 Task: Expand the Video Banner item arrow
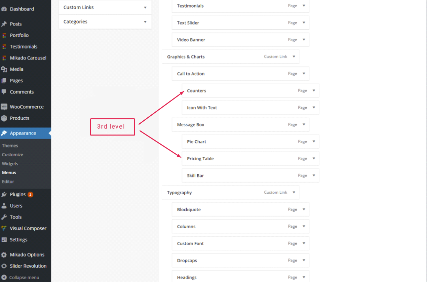coord(304,40)
